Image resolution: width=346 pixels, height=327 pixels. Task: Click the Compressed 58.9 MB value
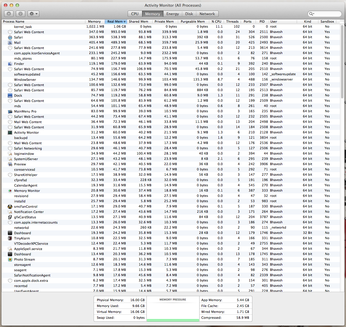(x=242, y=318)
